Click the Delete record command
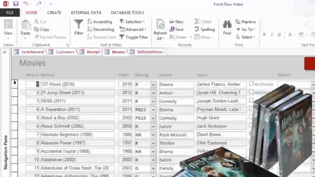This screenshot has width=315, height=177. [178, 37]
